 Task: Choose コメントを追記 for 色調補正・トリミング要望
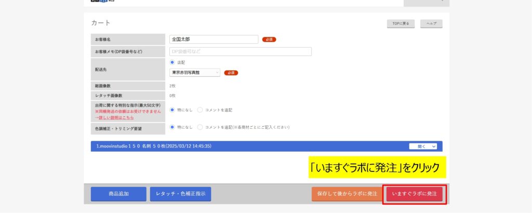pyautogui.click(x=200, y=127)
